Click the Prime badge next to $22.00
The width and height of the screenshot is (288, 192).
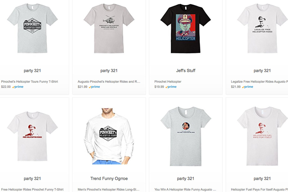pos(18,87)
